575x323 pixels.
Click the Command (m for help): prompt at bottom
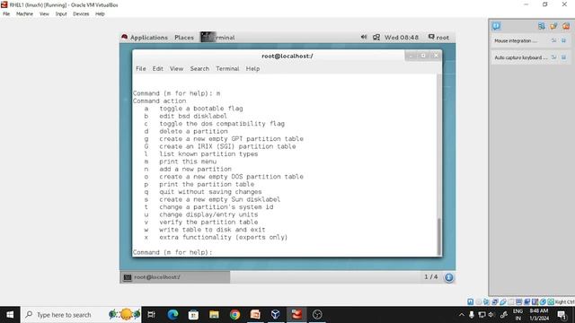[x=172, y=252]
